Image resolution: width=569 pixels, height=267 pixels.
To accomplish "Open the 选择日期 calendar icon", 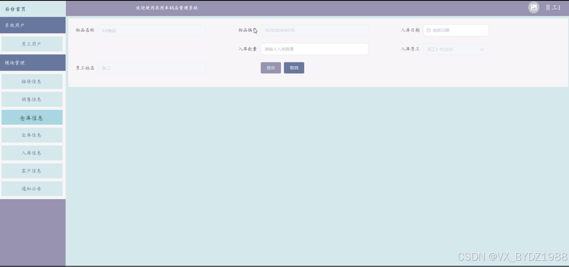I will 428,30.
